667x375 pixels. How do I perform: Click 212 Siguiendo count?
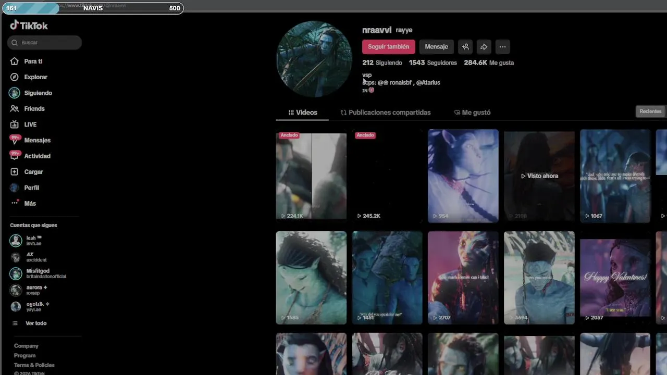coord(382,63)
